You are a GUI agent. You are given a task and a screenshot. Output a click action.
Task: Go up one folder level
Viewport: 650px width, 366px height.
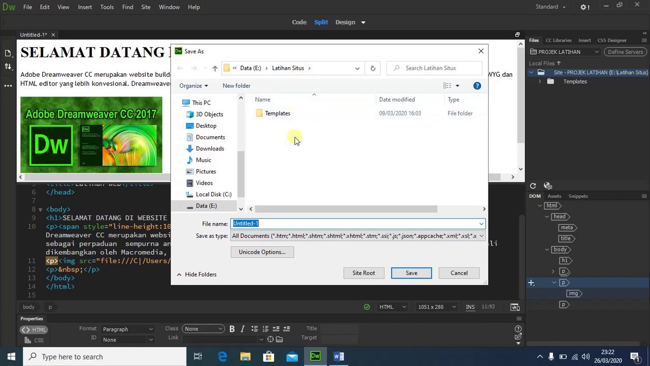click(215, 68)
